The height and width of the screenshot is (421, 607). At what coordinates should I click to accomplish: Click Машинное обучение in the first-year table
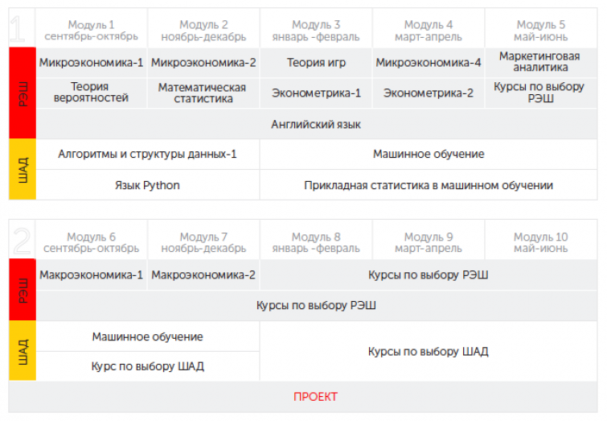429,155
